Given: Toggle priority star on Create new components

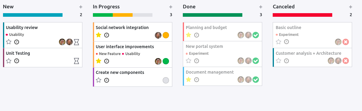Looking at the screenshot, I should 99,80.
